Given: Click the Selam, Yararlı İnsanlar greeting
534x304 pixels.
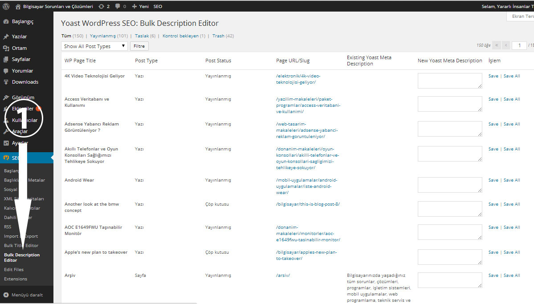Looking at the screenshot, I should pyautogui.click(x=507, y=7).
